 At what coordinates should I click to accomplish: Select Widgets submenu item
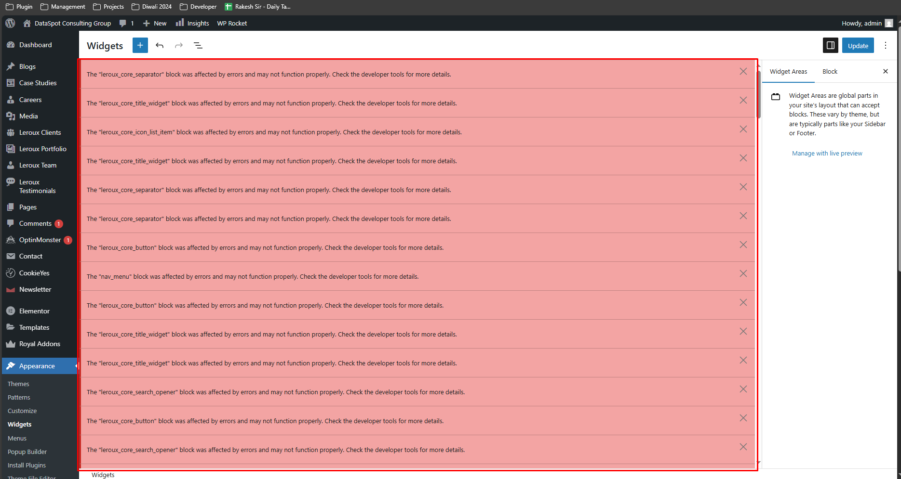(19, 424)
